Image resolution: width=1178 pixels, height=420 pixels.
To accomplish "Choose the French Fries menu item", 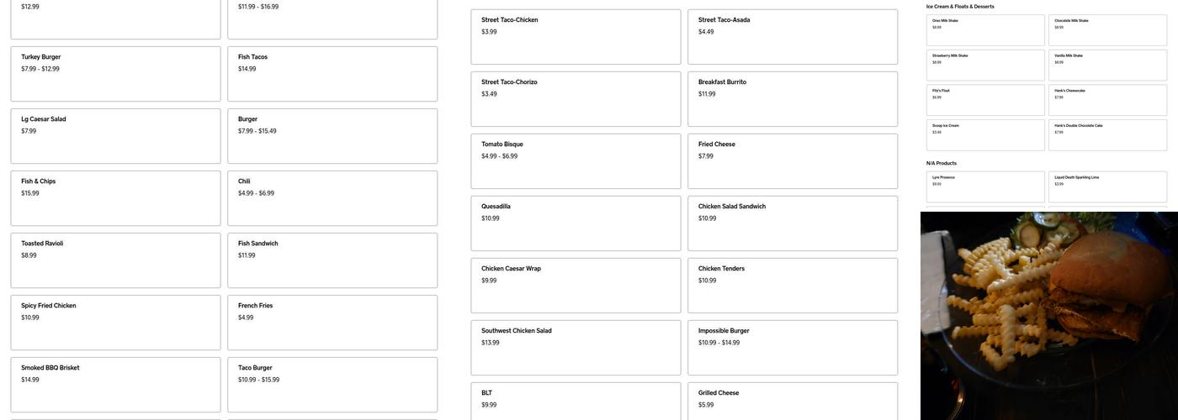I will tap(332, 323).
